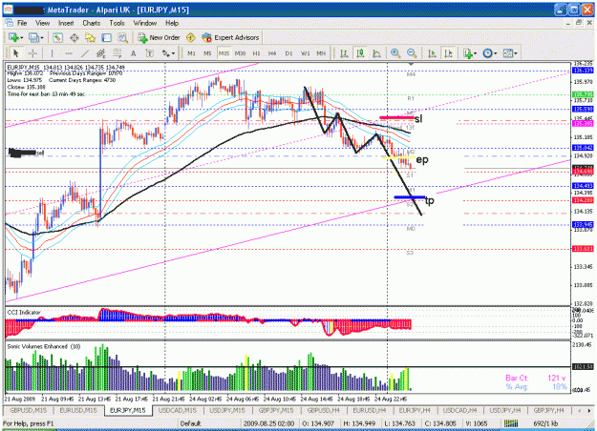
Task: Switch chart to H1 timeframe
Action: (256, 53)
